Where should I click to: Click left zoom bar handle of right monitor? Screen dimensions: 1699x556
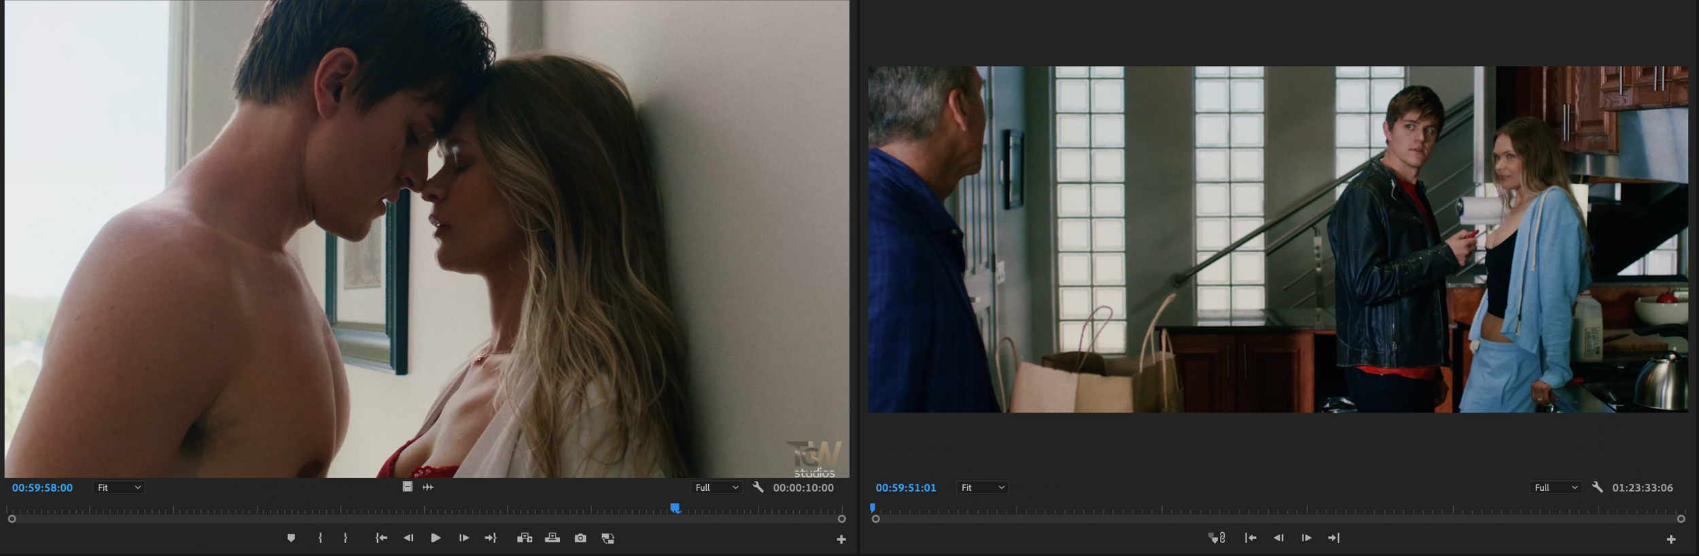(x=875, y=519)
